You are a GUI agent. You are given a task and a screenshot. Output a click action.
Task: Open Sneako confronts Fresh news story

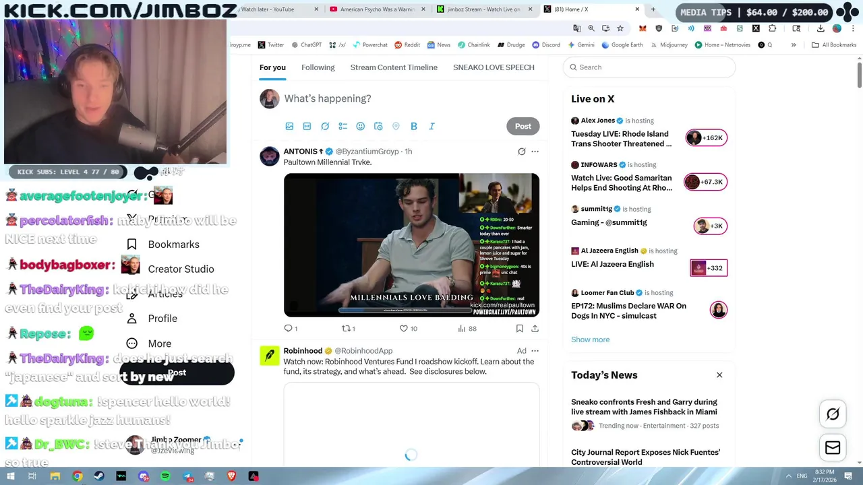tap(649, 413)
